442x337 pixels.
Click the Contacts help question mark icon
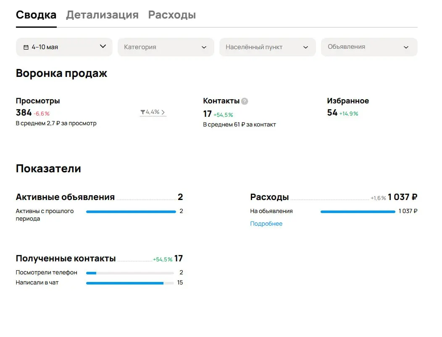tap(245, 101)
